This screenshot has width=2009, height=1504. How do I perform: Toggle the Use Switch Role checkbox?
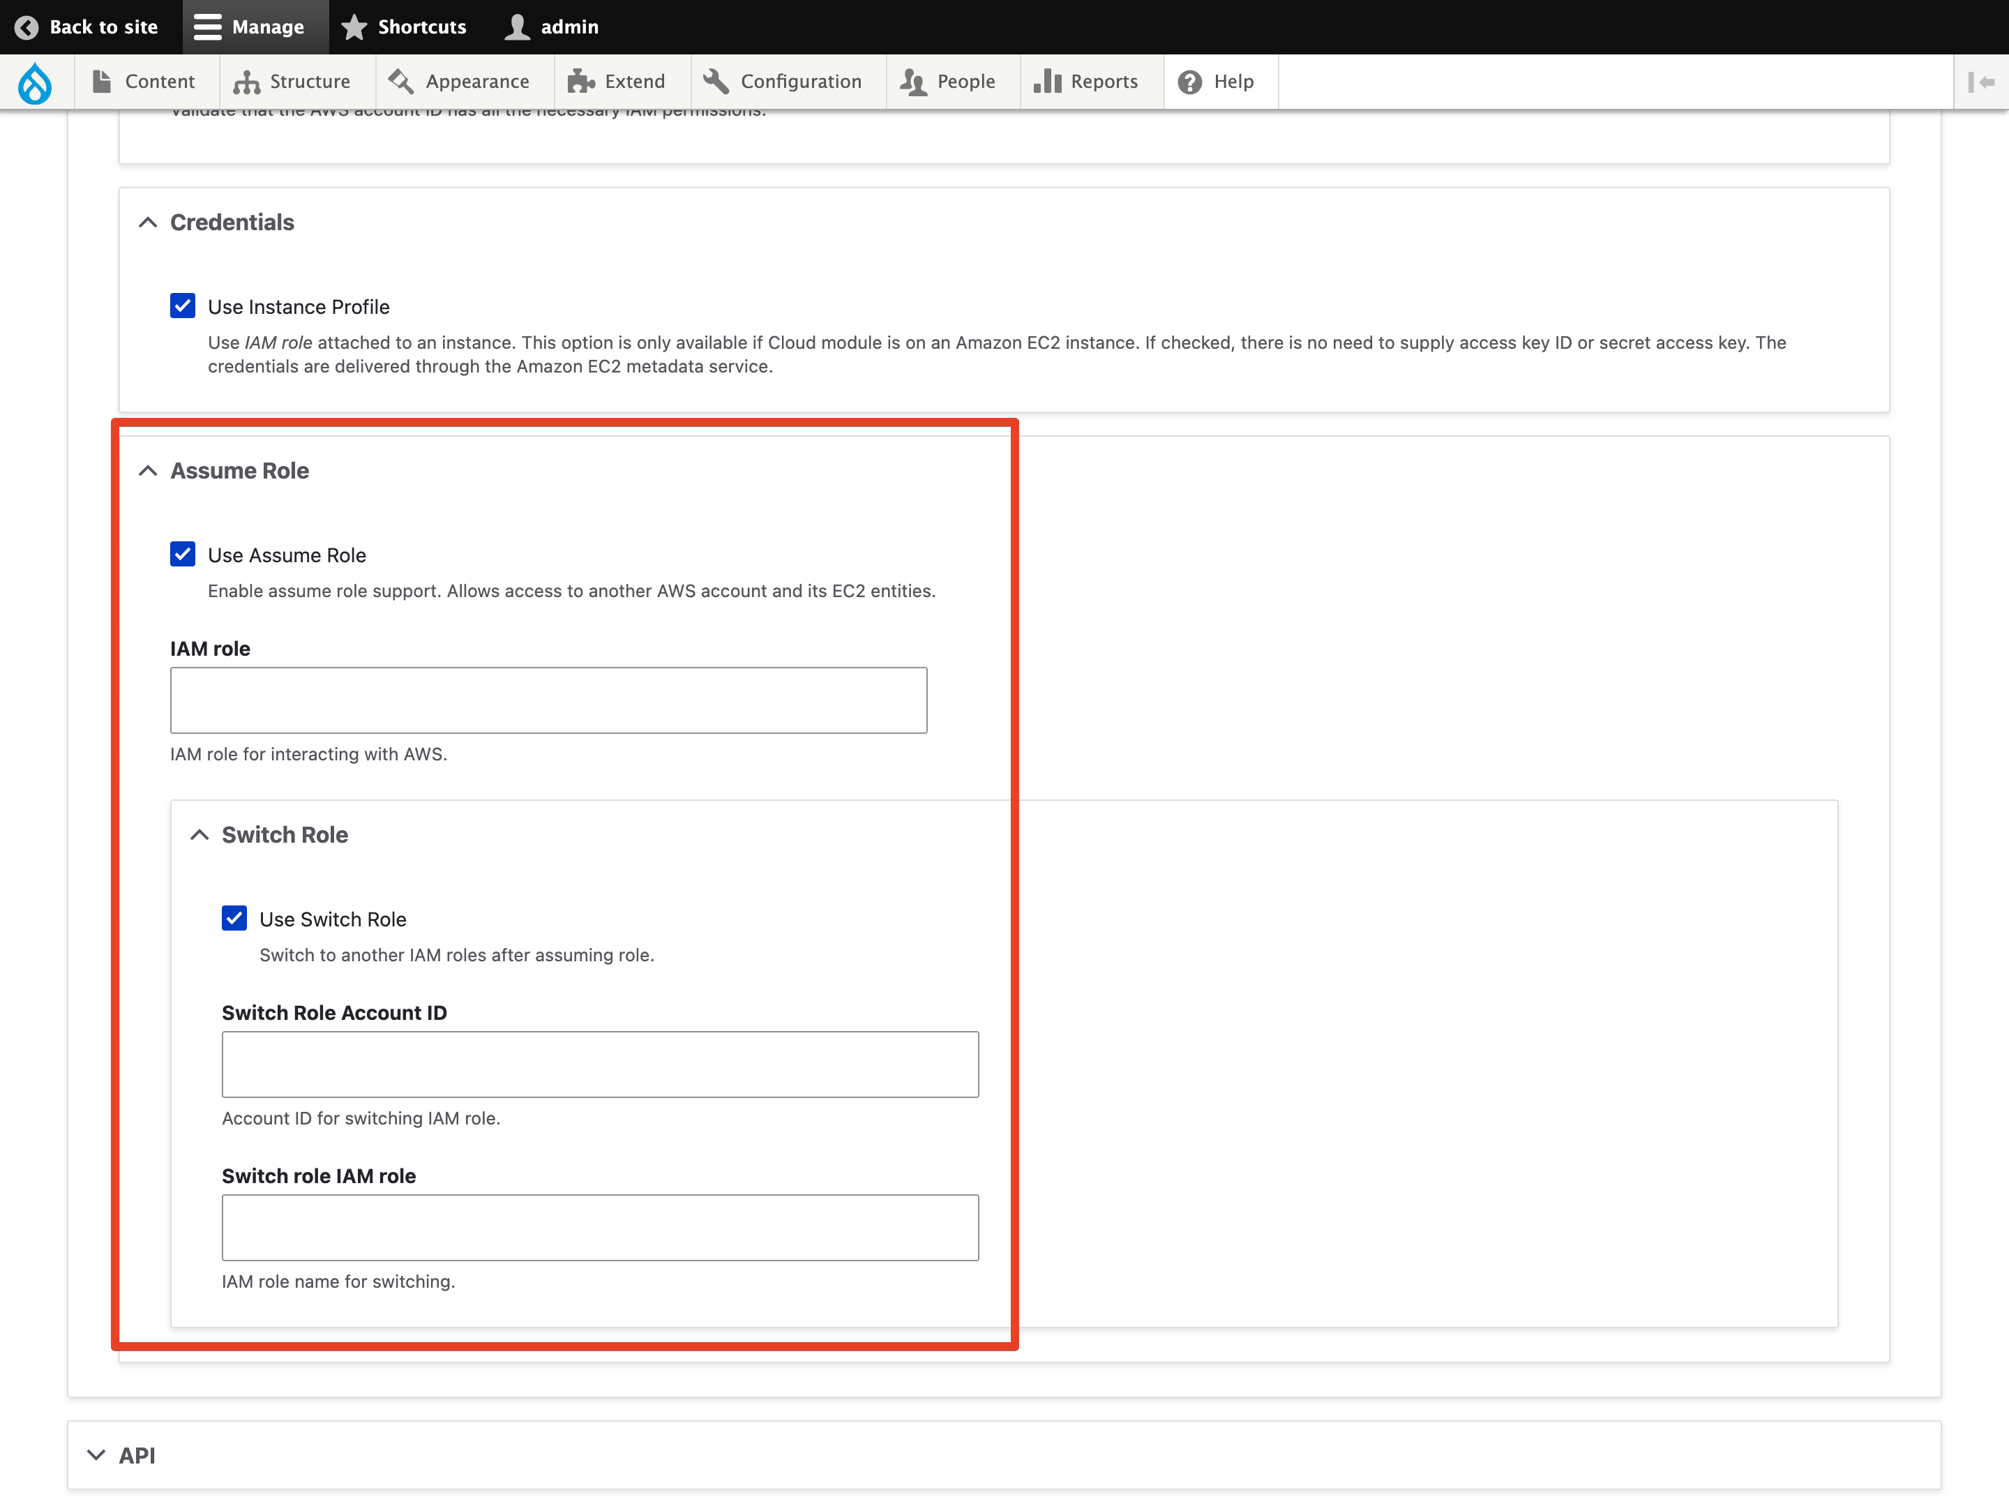234,918
